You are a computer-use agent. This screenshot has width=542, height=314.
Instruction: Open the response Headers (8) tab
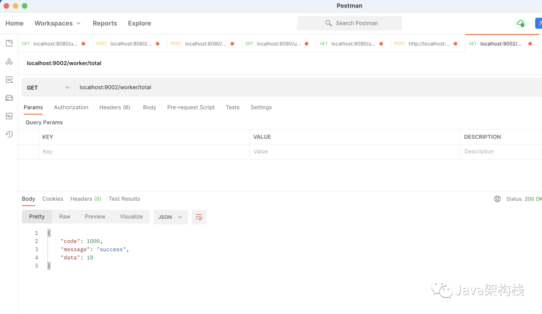click(86, 199)
